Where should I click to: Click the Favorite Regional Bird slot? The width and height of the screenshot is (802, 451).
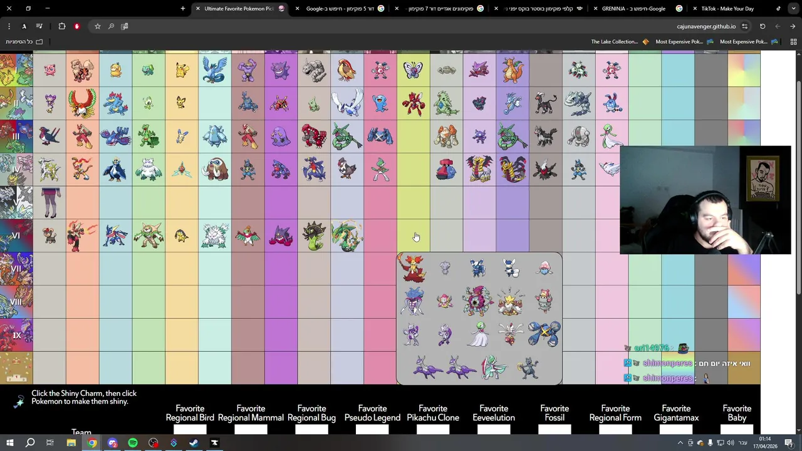tap(190, 429)
